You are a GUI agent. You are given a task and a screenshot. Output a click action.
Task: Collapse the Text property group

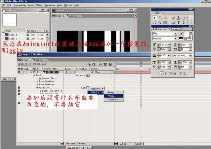pos(34,75)
